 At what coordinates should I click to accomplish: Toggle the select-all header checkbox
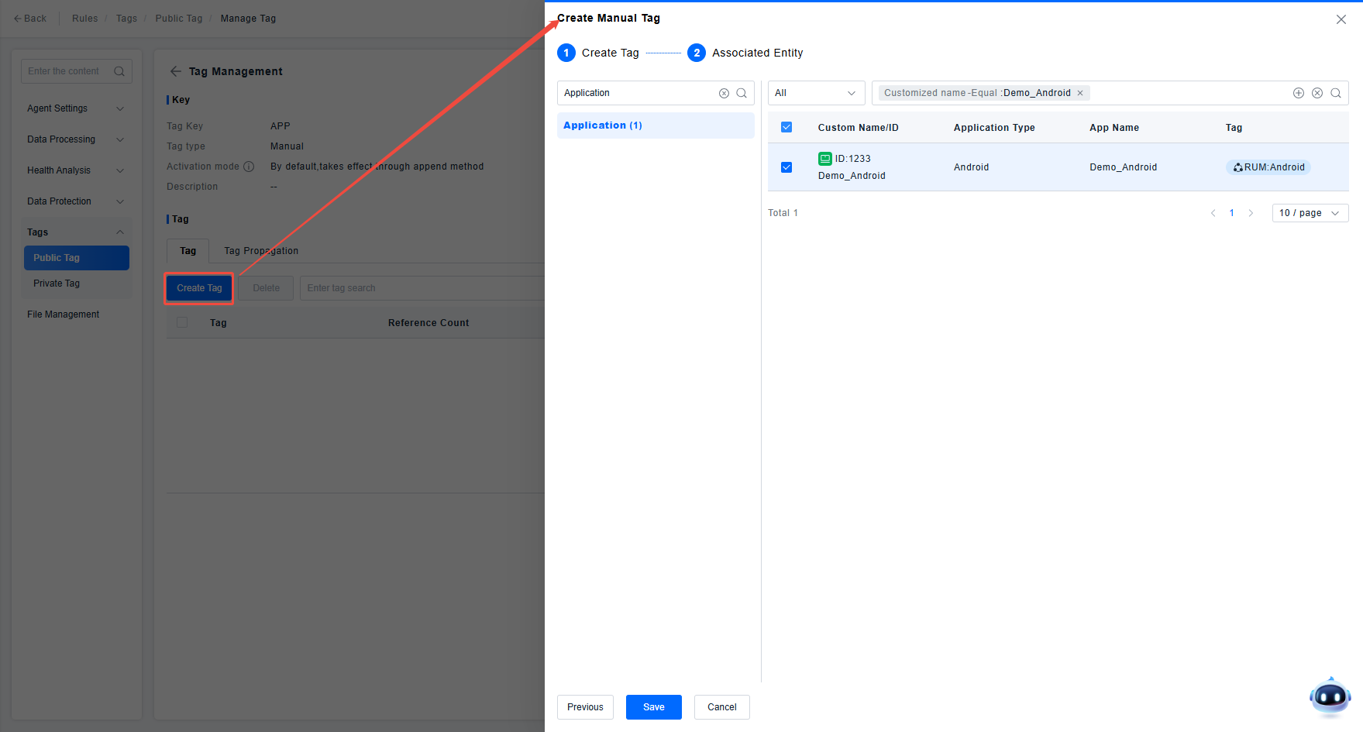[786, 127]
